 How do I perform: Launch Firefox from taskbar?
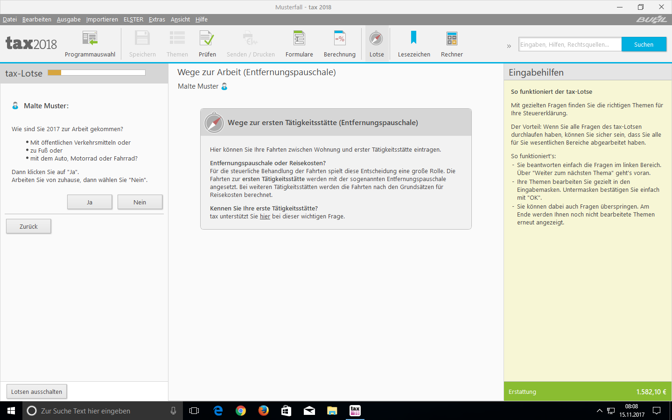[264, 411]
